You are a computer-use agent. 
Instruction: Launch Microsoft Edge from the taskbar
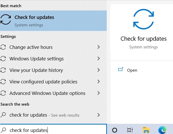coord(162,130)
